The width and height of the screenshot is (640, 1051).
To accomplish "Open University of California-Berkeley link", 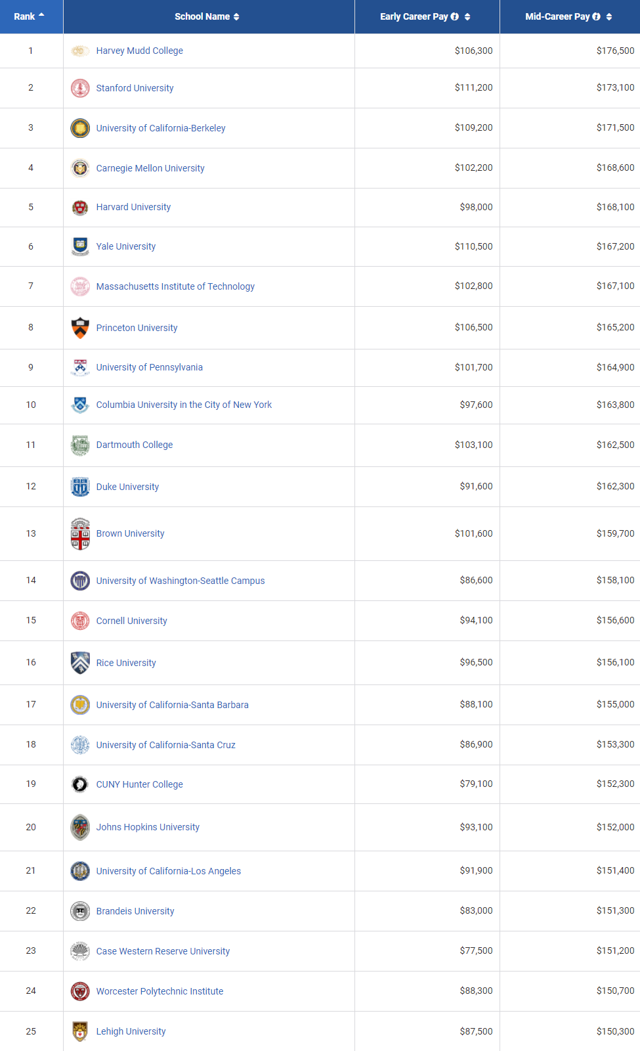I will coord(161,128).
